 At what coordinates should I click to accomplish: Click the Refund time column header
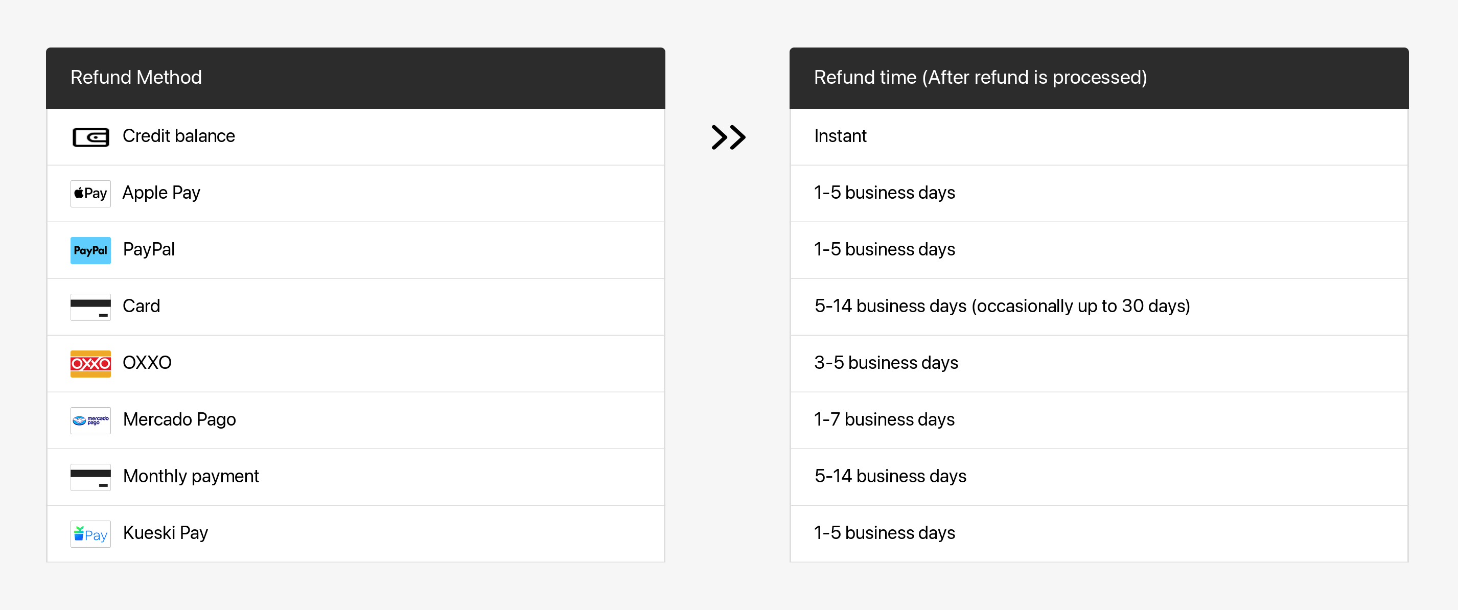coord(980,77)
